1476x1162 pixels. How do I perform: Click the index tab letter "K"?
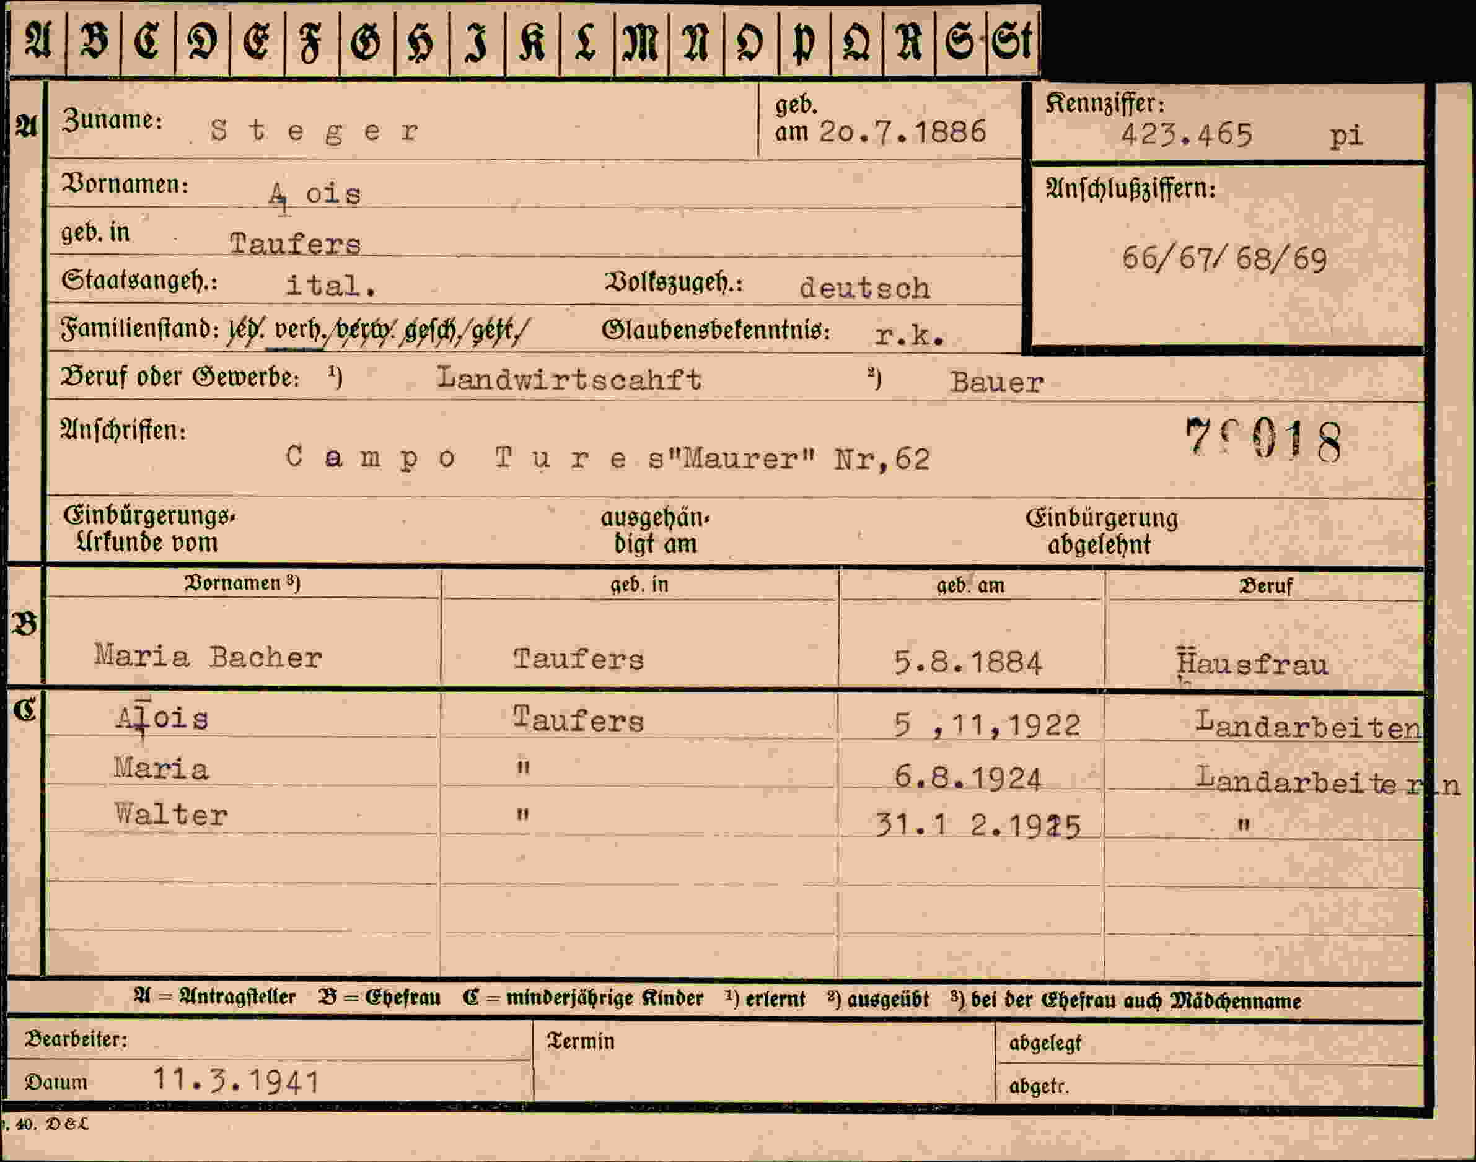(x=532, y=41)
